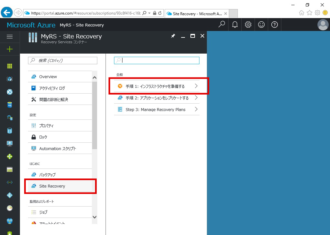Open the Overview menu item
The height and width of the screenshot is (235, 330).
click(x=60, y=77)
